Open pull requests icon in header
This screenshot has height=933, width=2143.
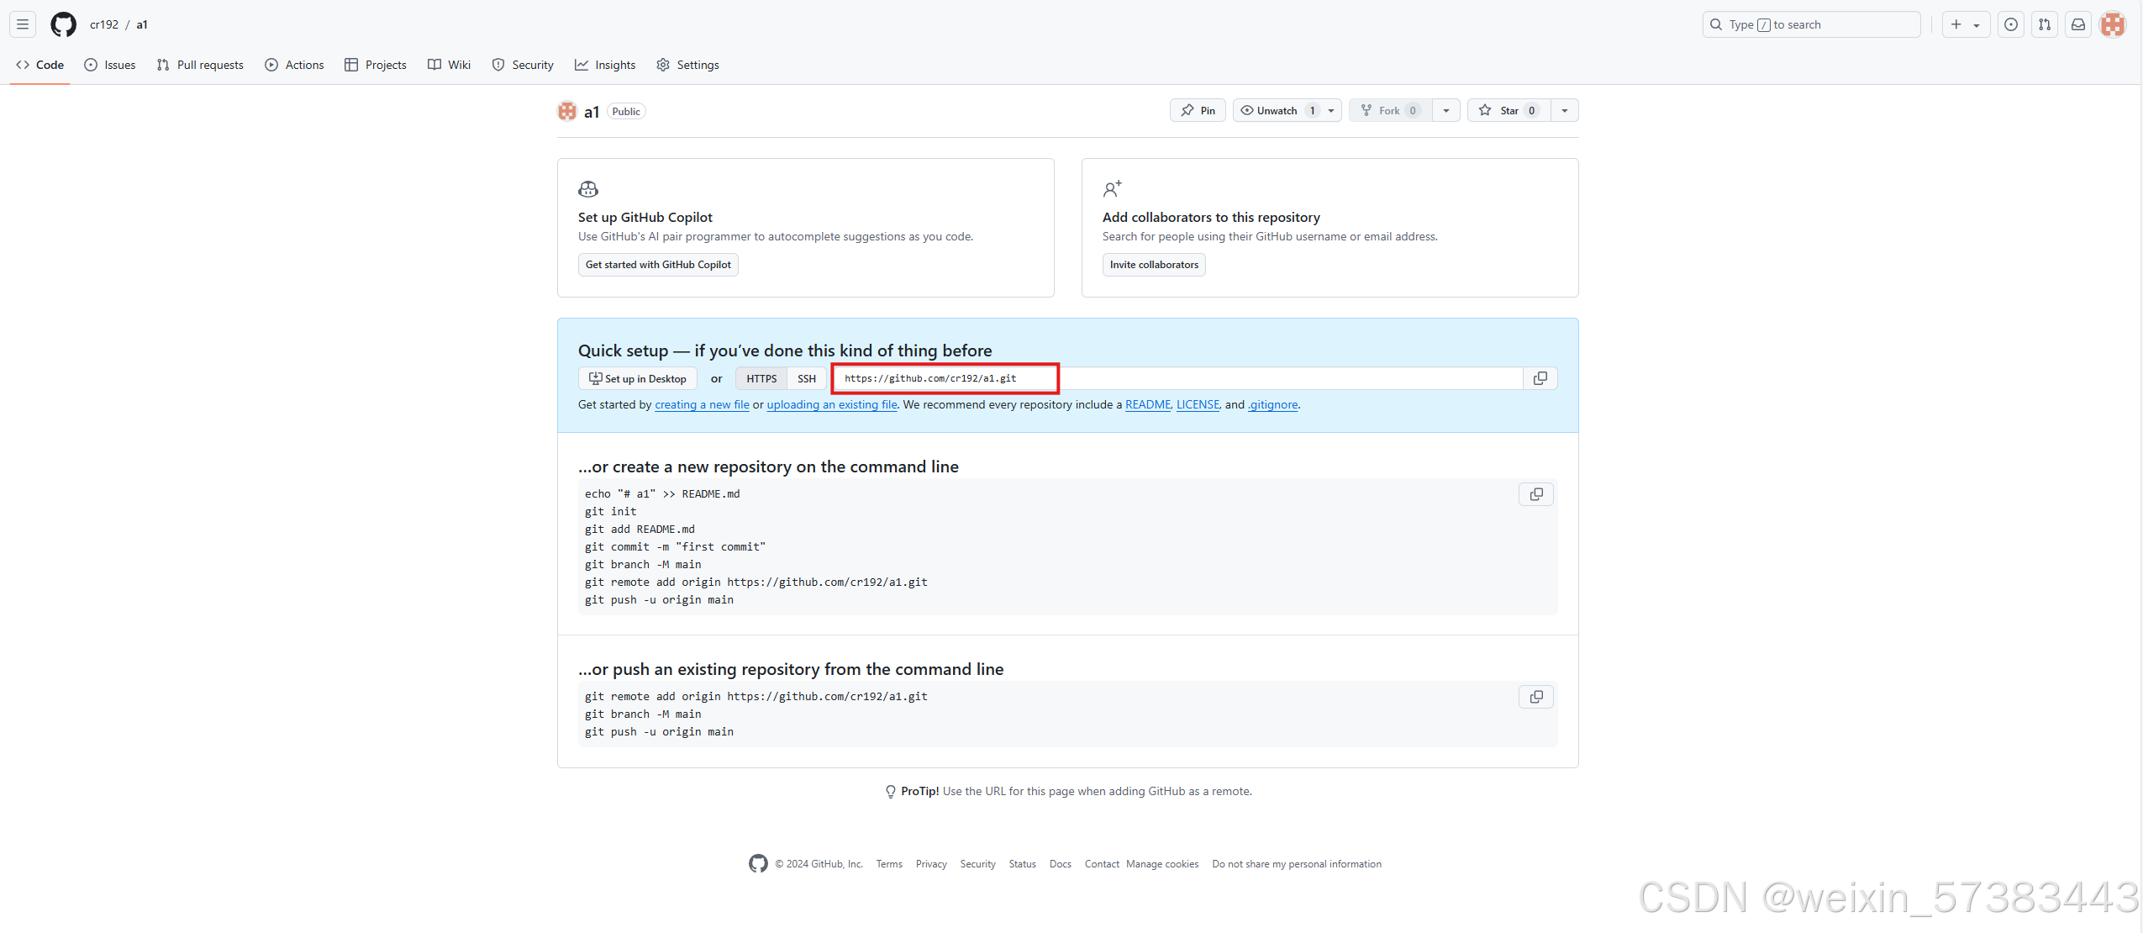tap(2044, 24)
